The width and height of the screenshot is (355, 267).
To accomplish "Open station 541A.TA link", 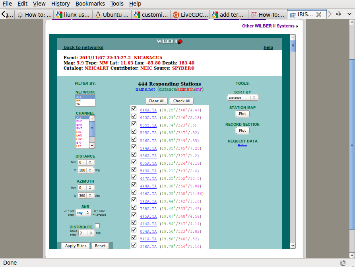I will (x=148, y=239).
